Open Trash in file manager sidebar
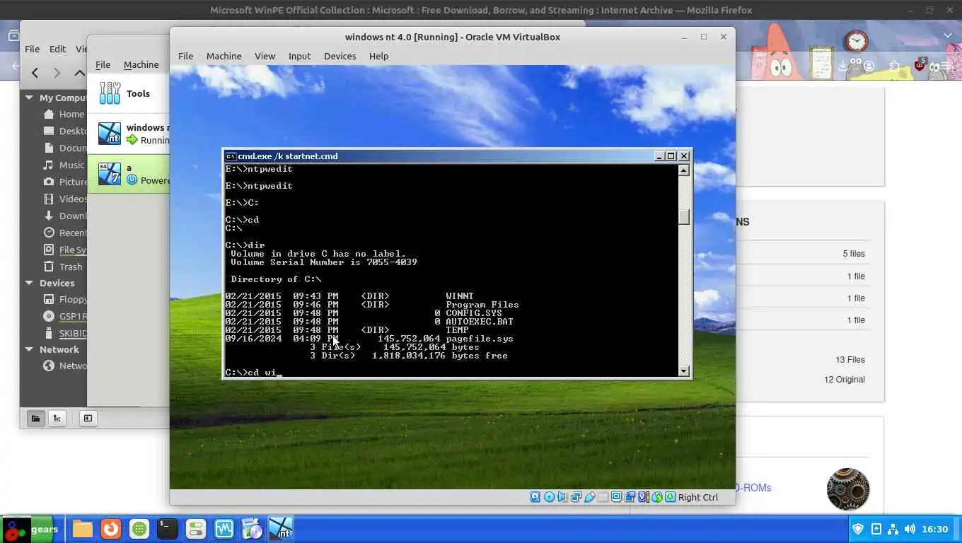The image size is (962, 543). coord(64,267)
